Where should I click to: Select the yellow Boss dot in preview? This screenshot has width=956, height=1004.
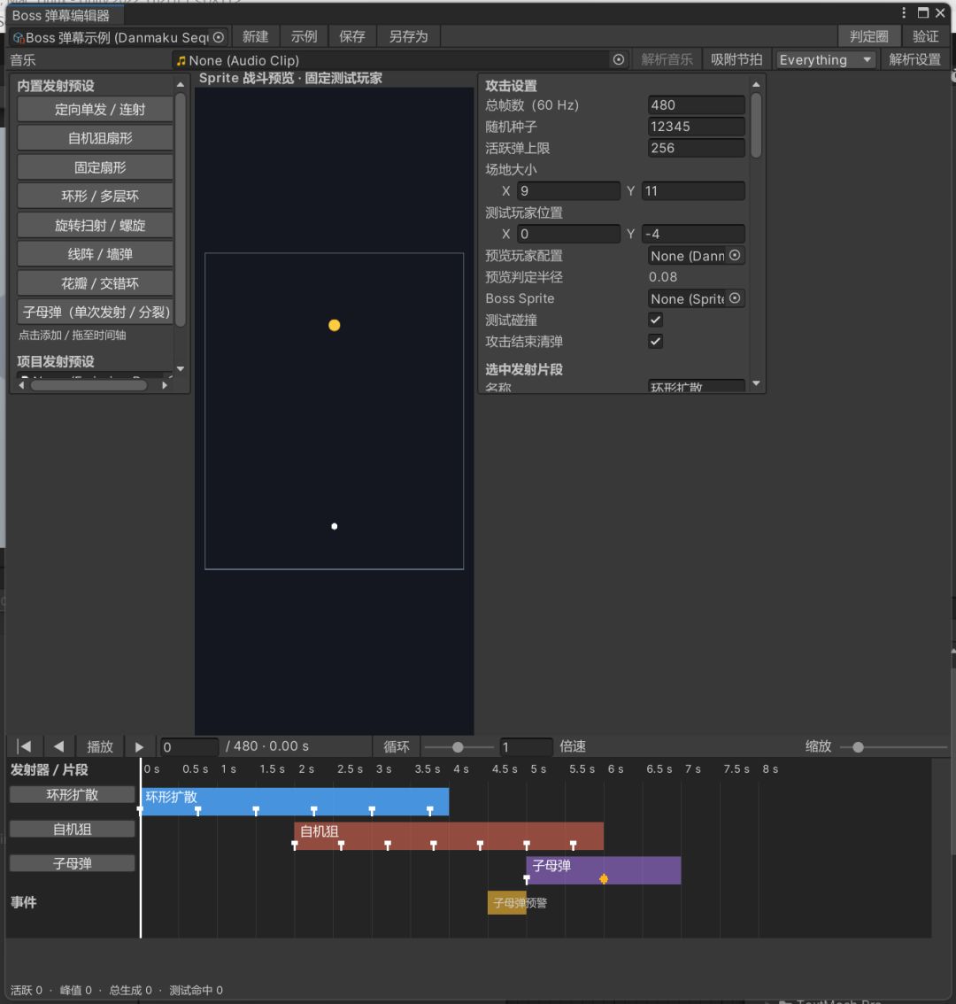[x=335, y=325]
